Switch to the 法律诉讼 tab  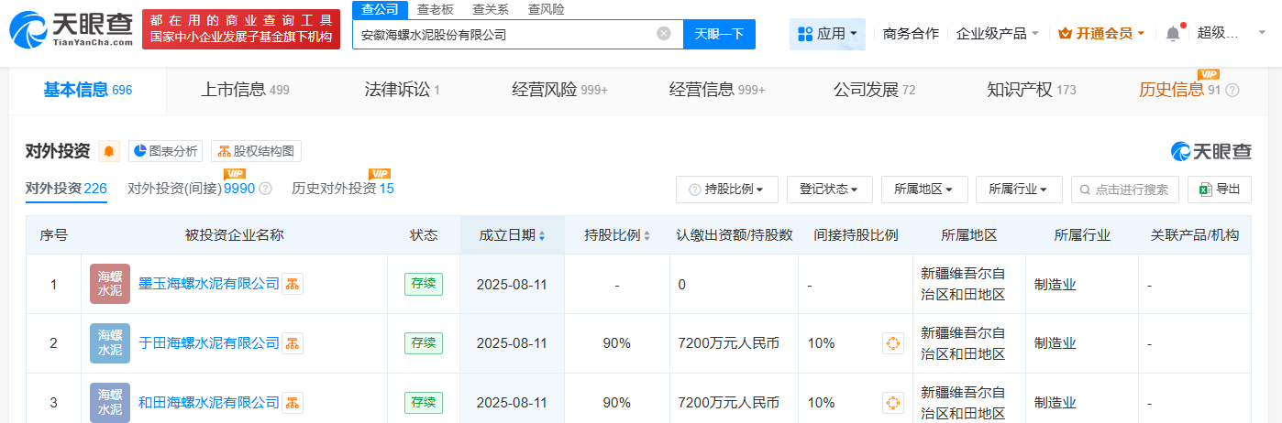click(x=402, y=90)
